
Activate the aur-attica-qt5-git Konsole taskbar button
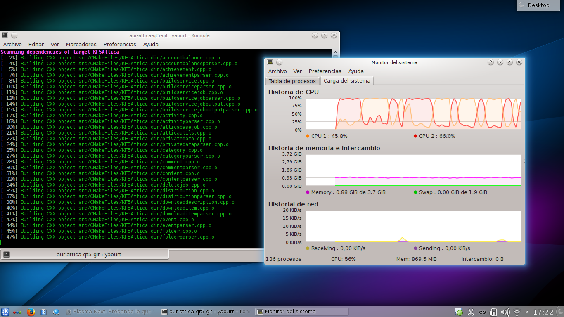[x=206, y=312]
